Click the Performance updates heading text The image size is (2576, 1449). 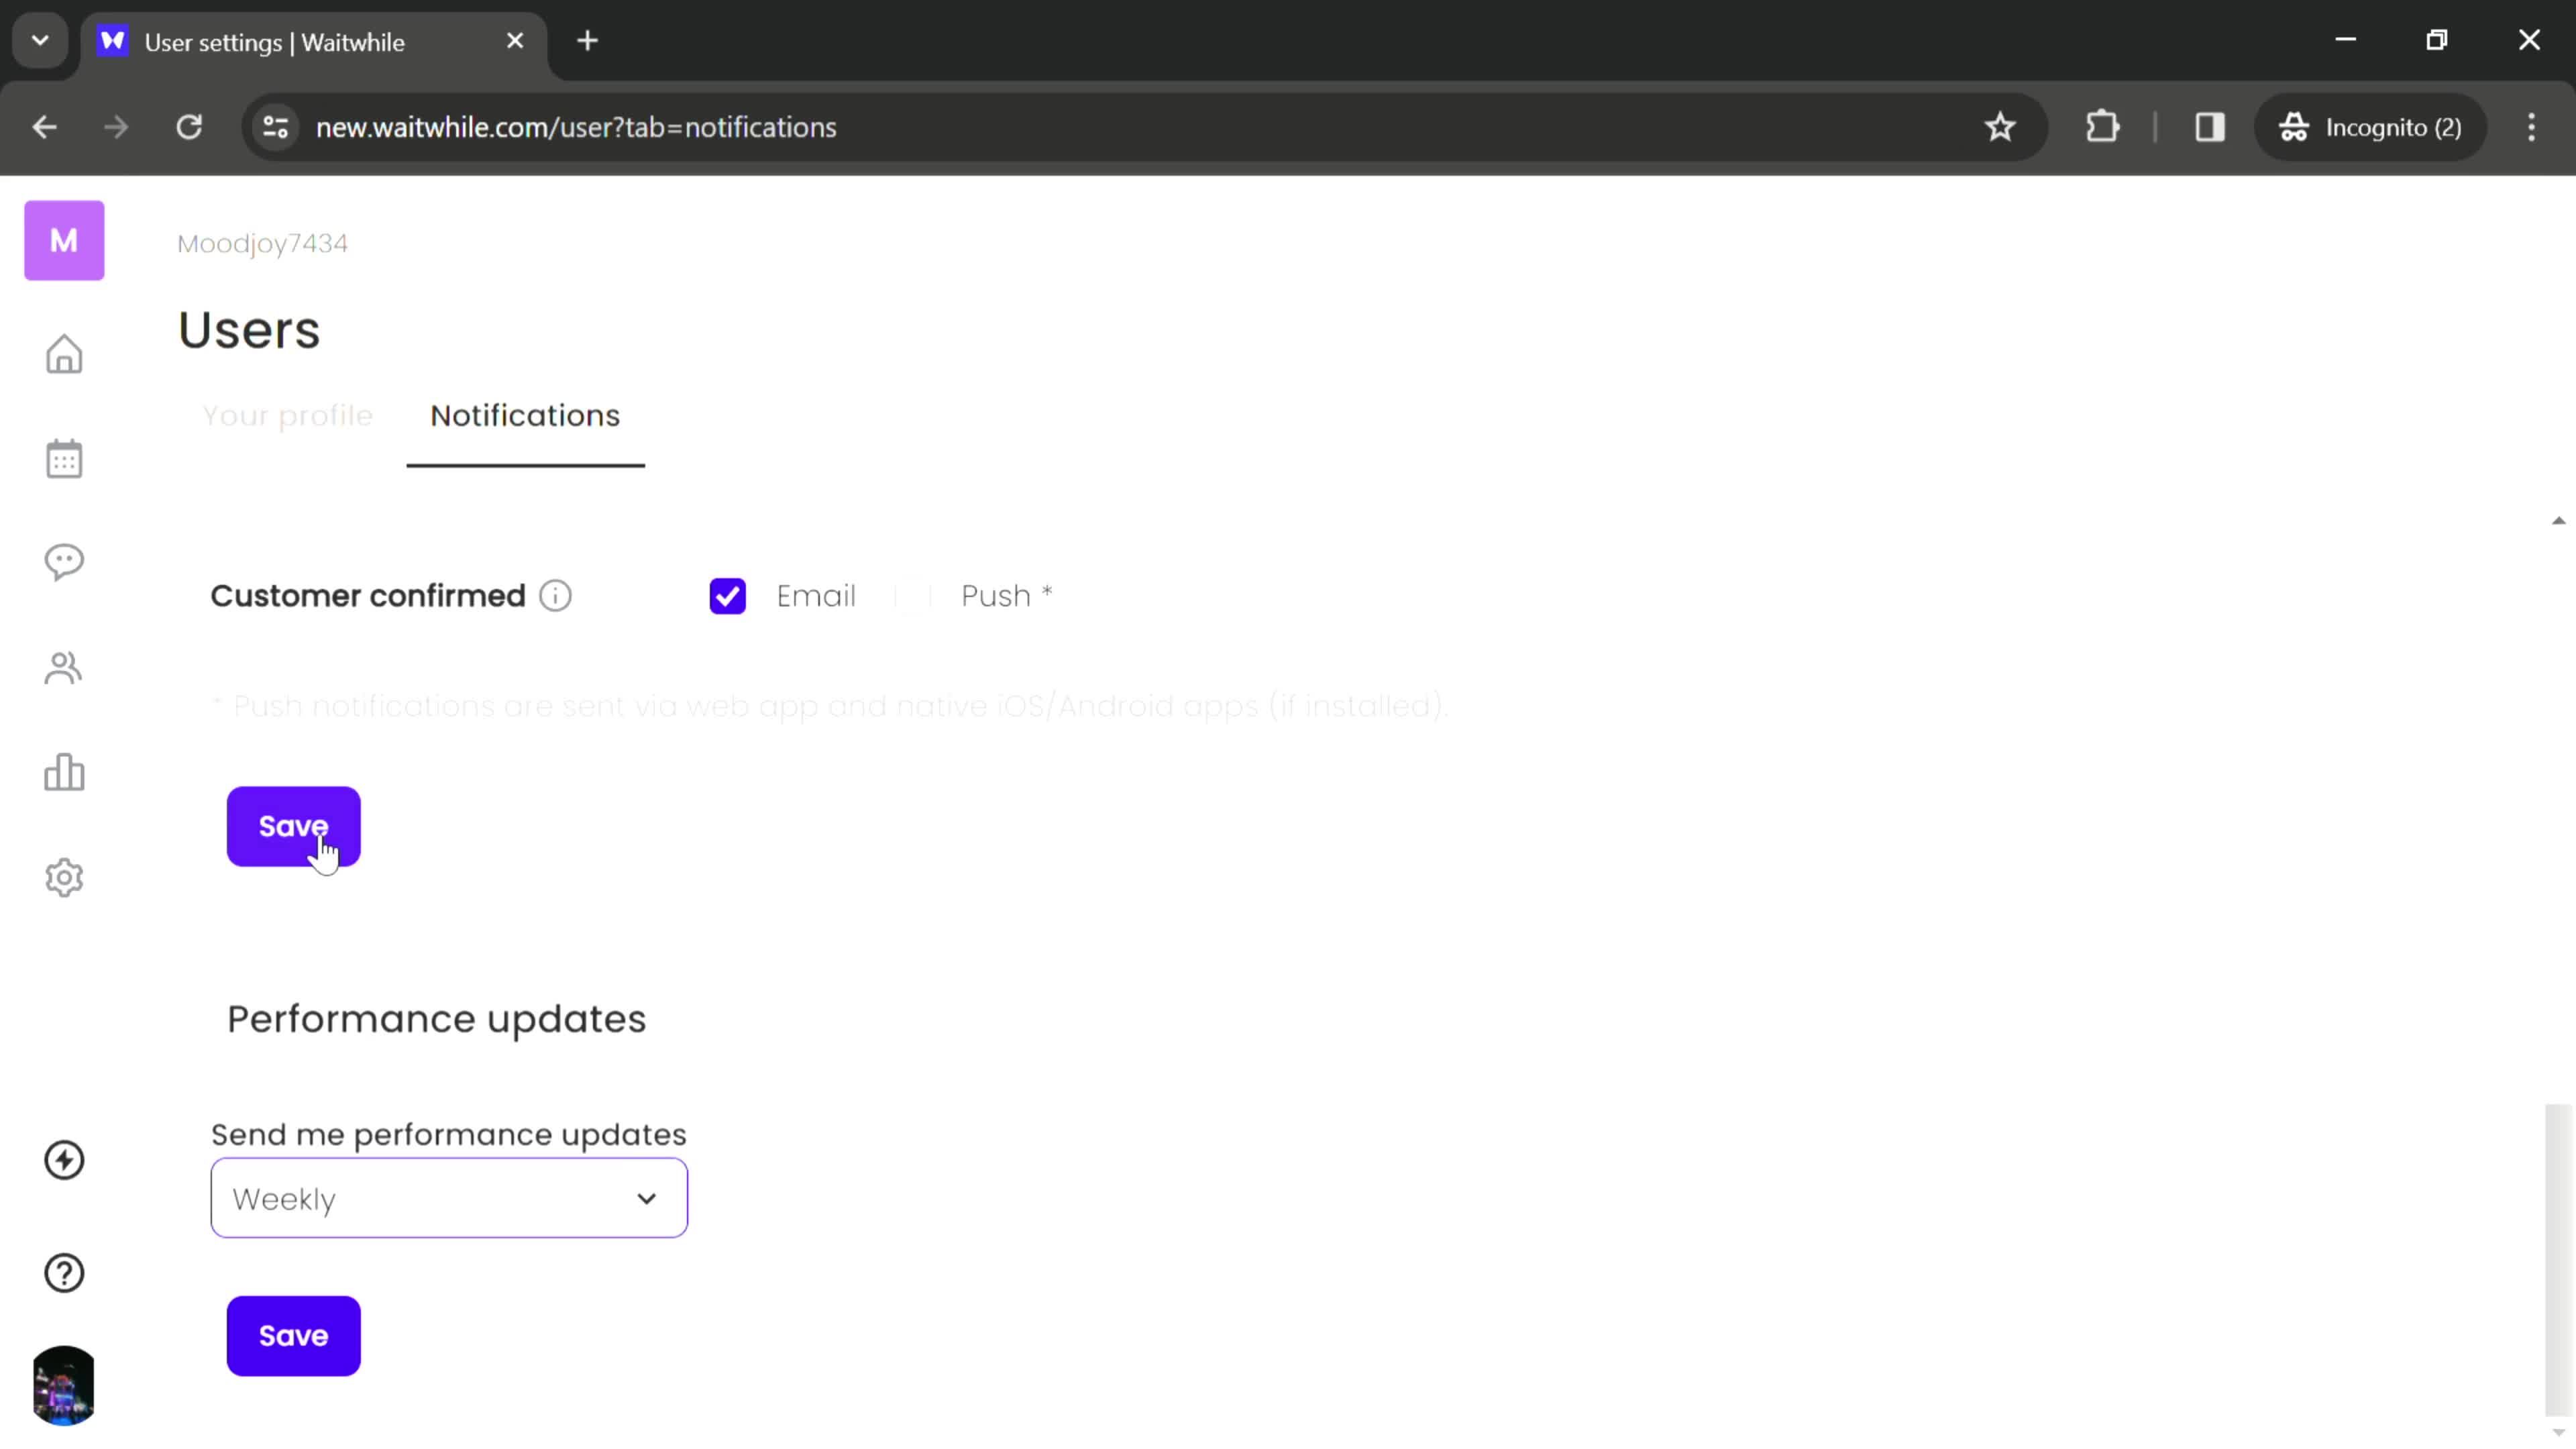pyautogui.click(x=436, y=1019)
